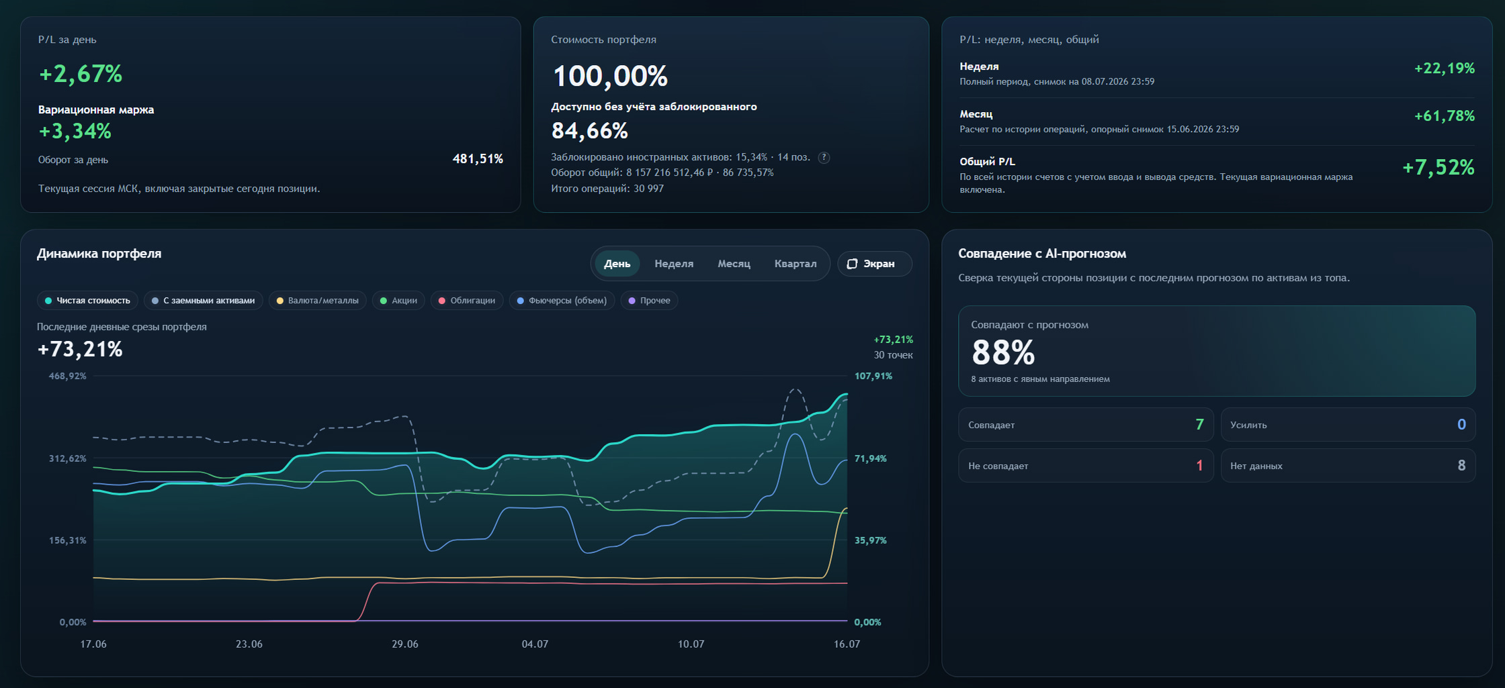Image resolution: width=1505 pixels, height=688 pixels.
Task: Click the 29.06 date on chart axis
Action: click(x=405, y=644)
